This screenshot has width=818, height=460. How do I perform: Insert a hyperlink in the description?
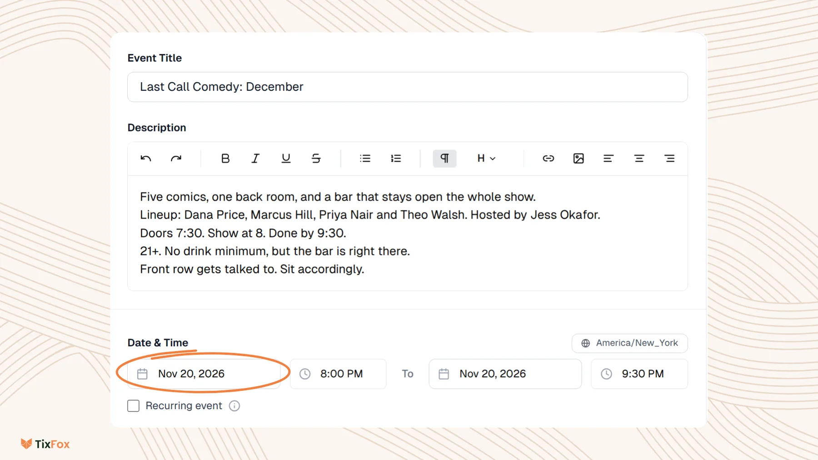pos(548,159)
